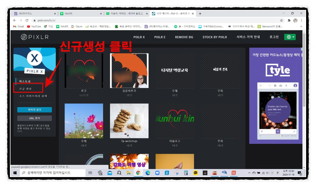Go to REMOVE BG in the header

tap(184, 37)
